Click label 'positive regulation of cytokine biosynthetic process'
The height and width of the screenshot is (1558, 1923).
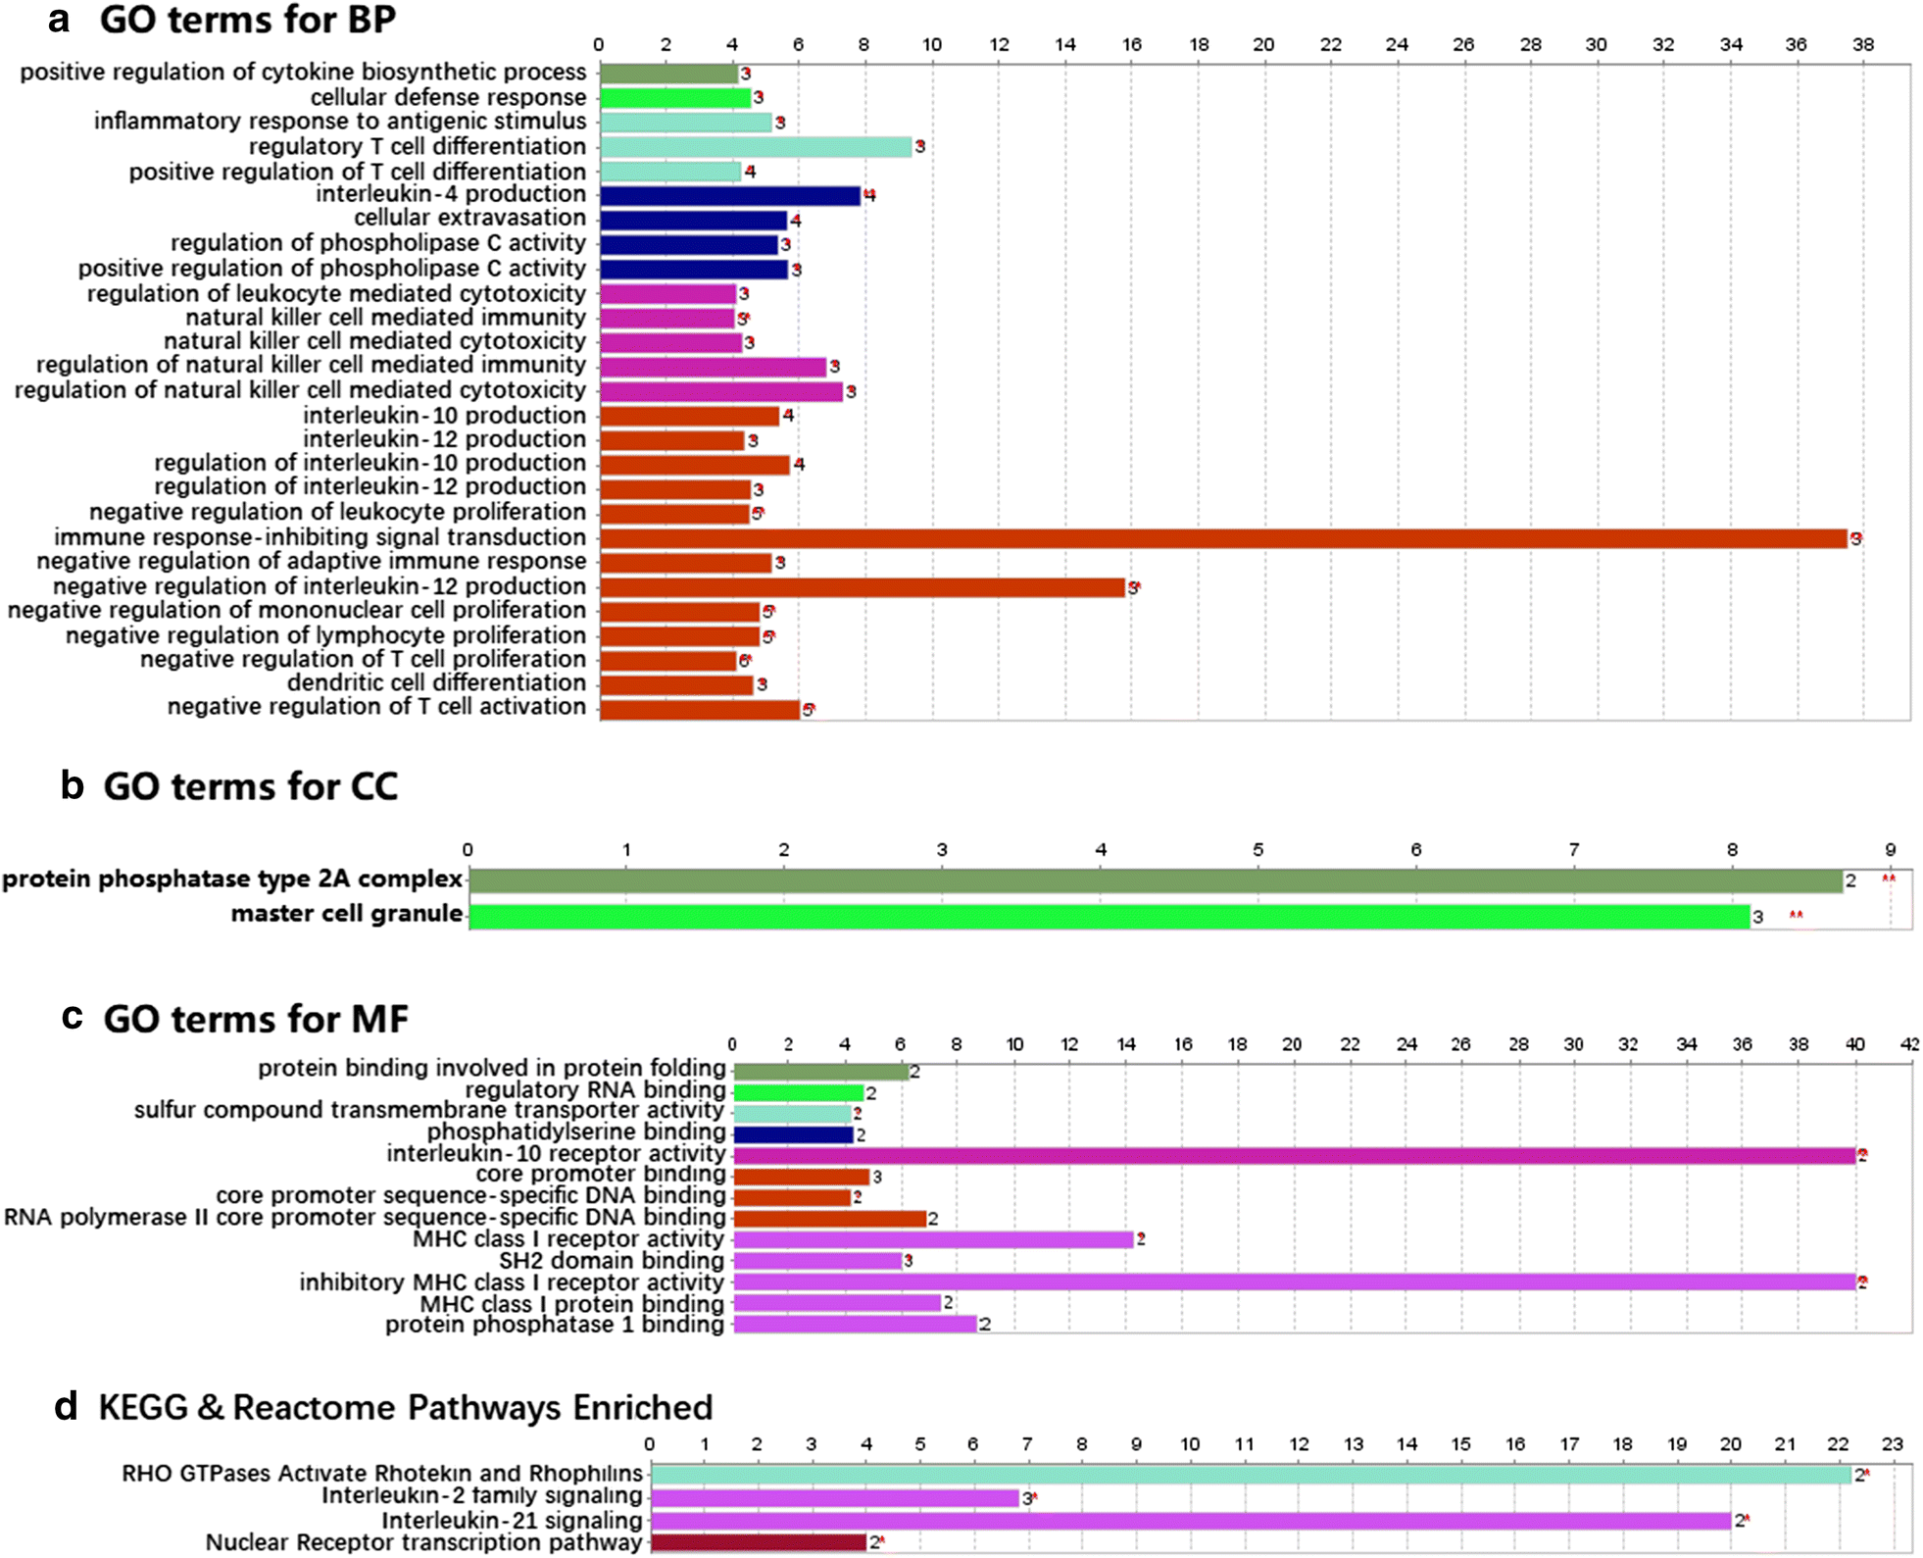click(303, 73)
